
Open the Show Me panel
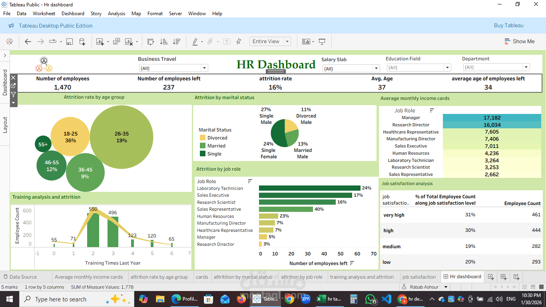coord(519,41)
